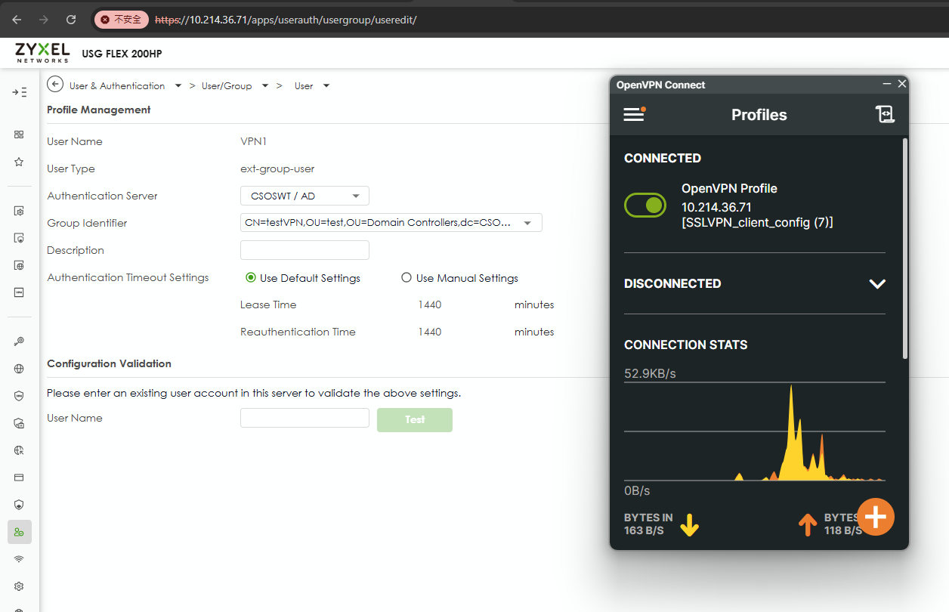Open the sidebar document-with-globe icon
949x612 pixels.
(19, 265)
